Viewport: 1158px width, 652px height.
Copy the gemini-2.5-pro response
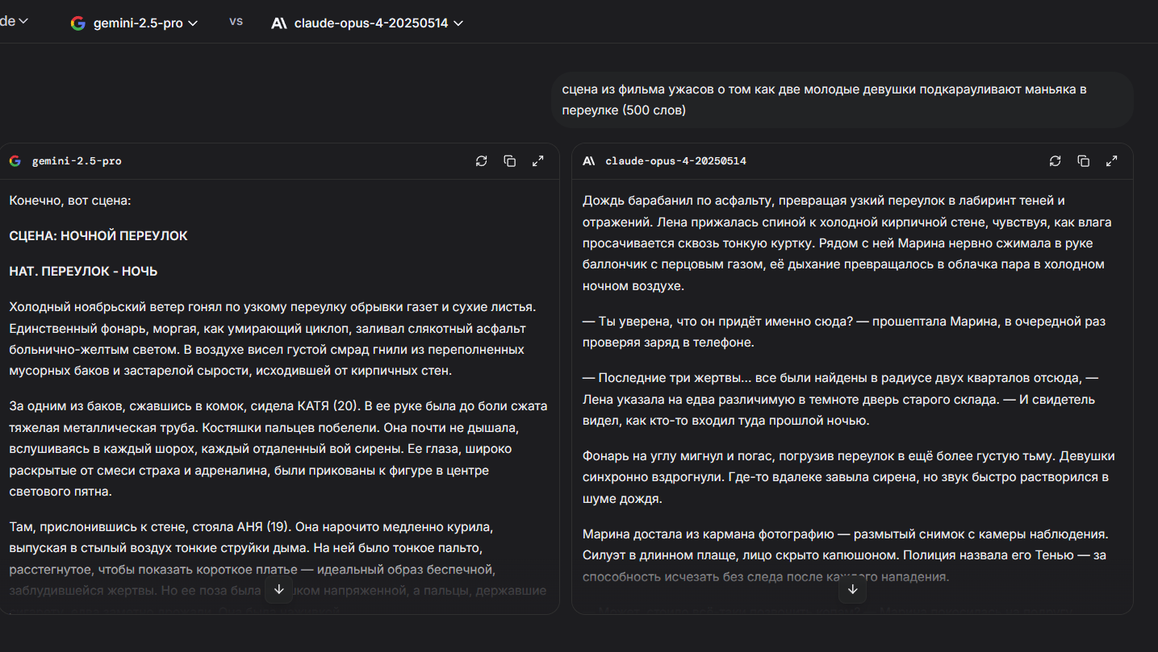pos(510,161)
